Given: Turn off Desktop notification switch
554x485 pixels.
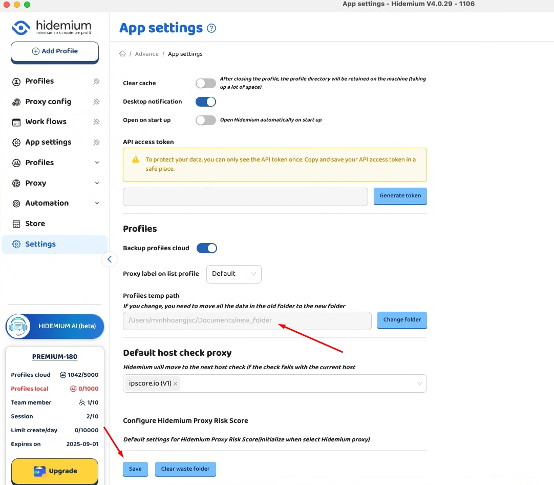Looking at the screenshot, I should coord(206,102).
